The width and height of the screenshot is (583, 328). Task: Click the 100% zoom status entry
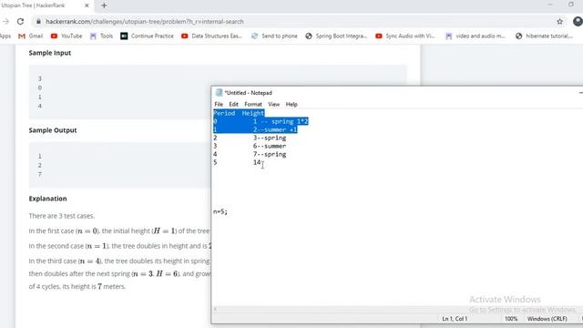(x=511, y=319)
